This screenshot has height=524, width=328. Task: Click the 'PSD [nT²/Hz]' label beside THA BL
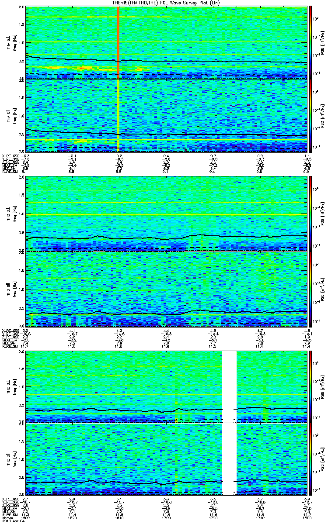(x=322, y=43)
